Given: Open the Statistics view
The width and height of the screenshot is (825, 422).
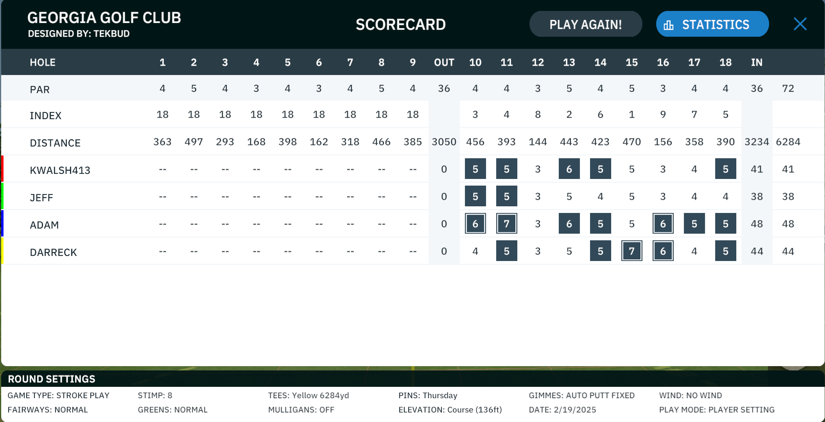Looking at the screenshot, I should click(712, 24).
